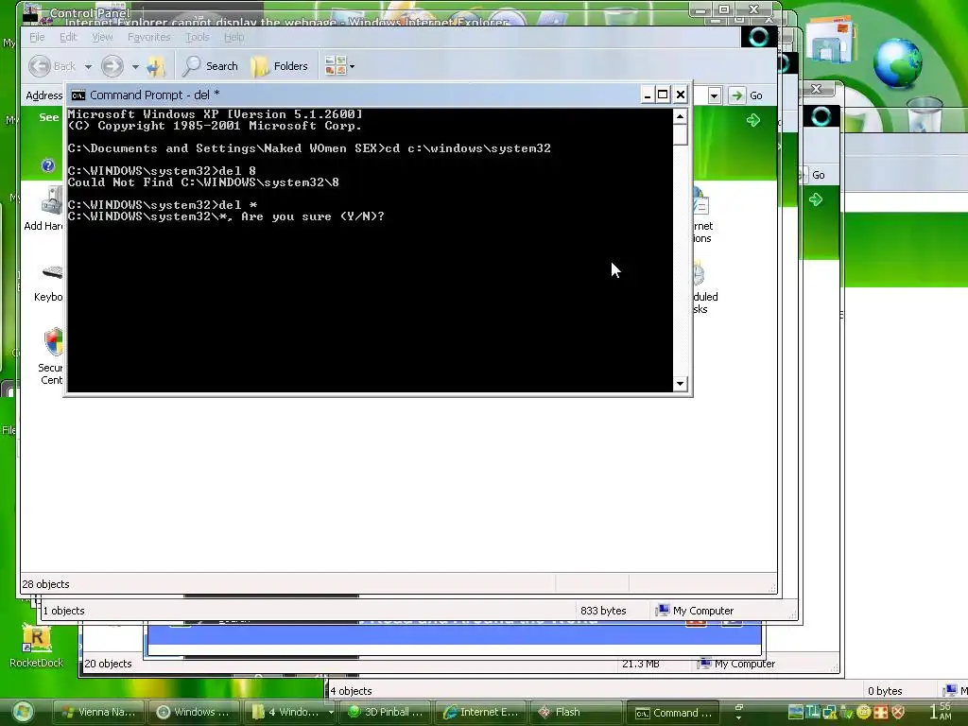Click the Command Prompt title bar system icon
This screenshot has height=726, width=968.
[78, 95]
